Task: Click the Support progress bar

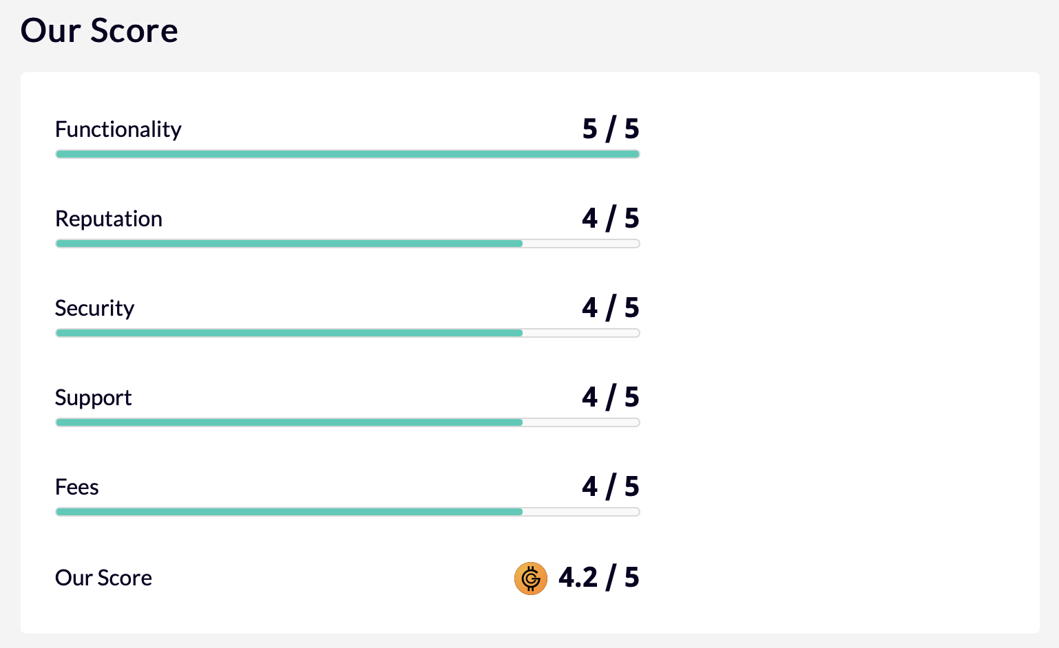Action: click(348, 422)
